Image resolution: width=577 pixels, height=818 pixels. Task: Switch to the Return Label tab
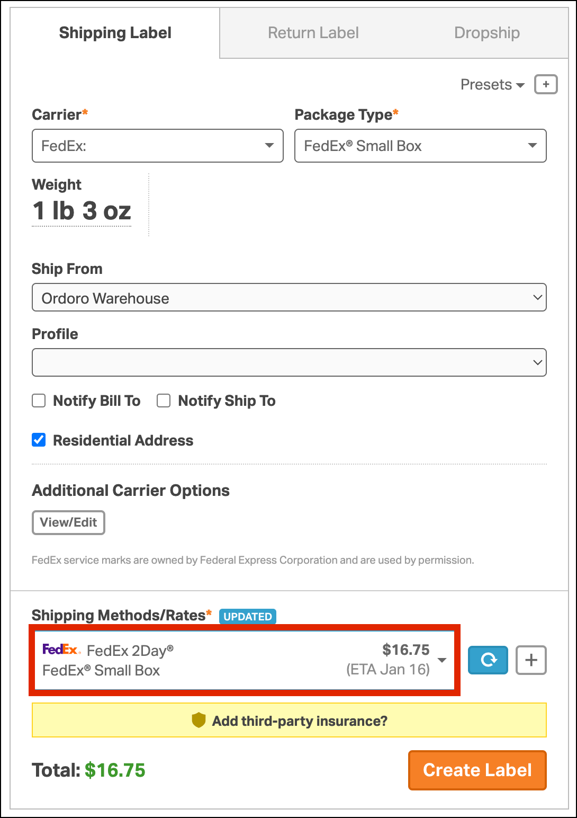coord(313,33)
